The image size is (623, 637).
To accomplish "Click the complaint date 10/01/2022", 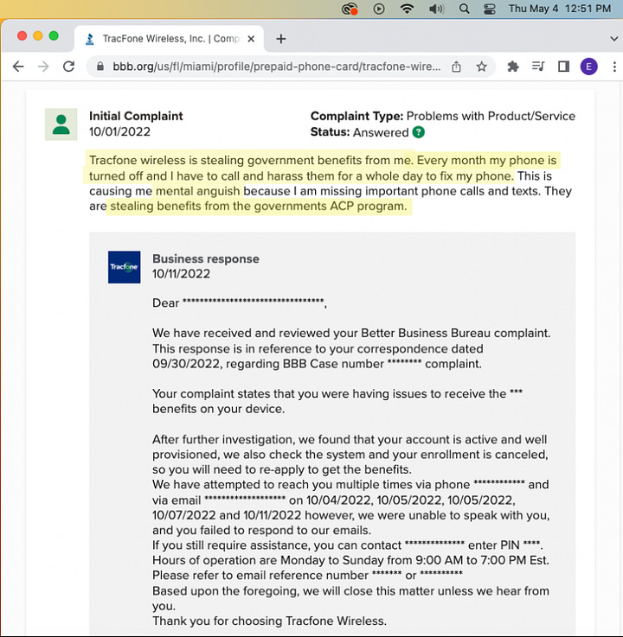I will pos(119,131).
